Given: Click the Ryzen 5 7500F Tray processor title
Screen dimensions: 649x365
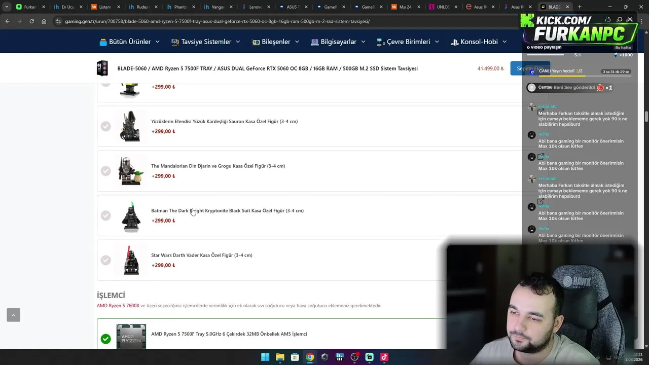Looking at the screenshot, I should 229,334.
